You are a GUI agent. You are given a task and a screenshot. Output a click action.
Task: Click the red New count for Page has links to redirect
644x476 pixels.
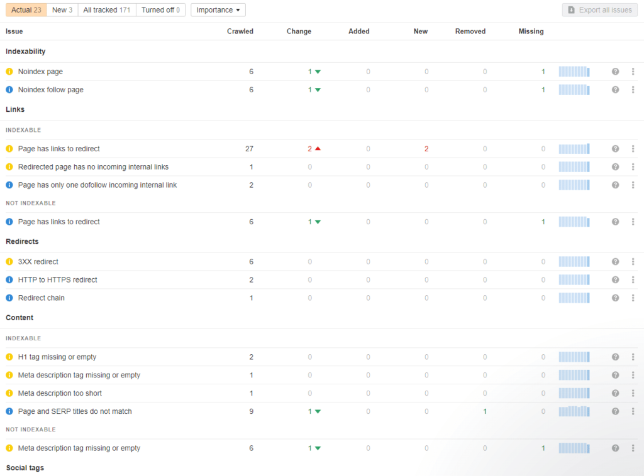[x=426, y=149]
